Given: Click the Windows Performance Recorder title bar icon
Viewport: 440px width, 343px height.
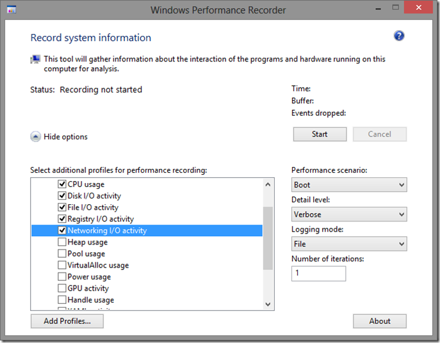Looking at the screenshot, I should click(12, 9).
